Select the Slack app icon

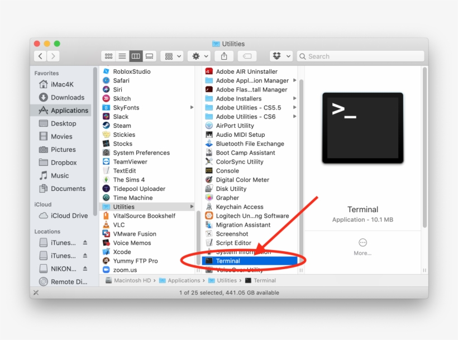(x=106, y=117)
